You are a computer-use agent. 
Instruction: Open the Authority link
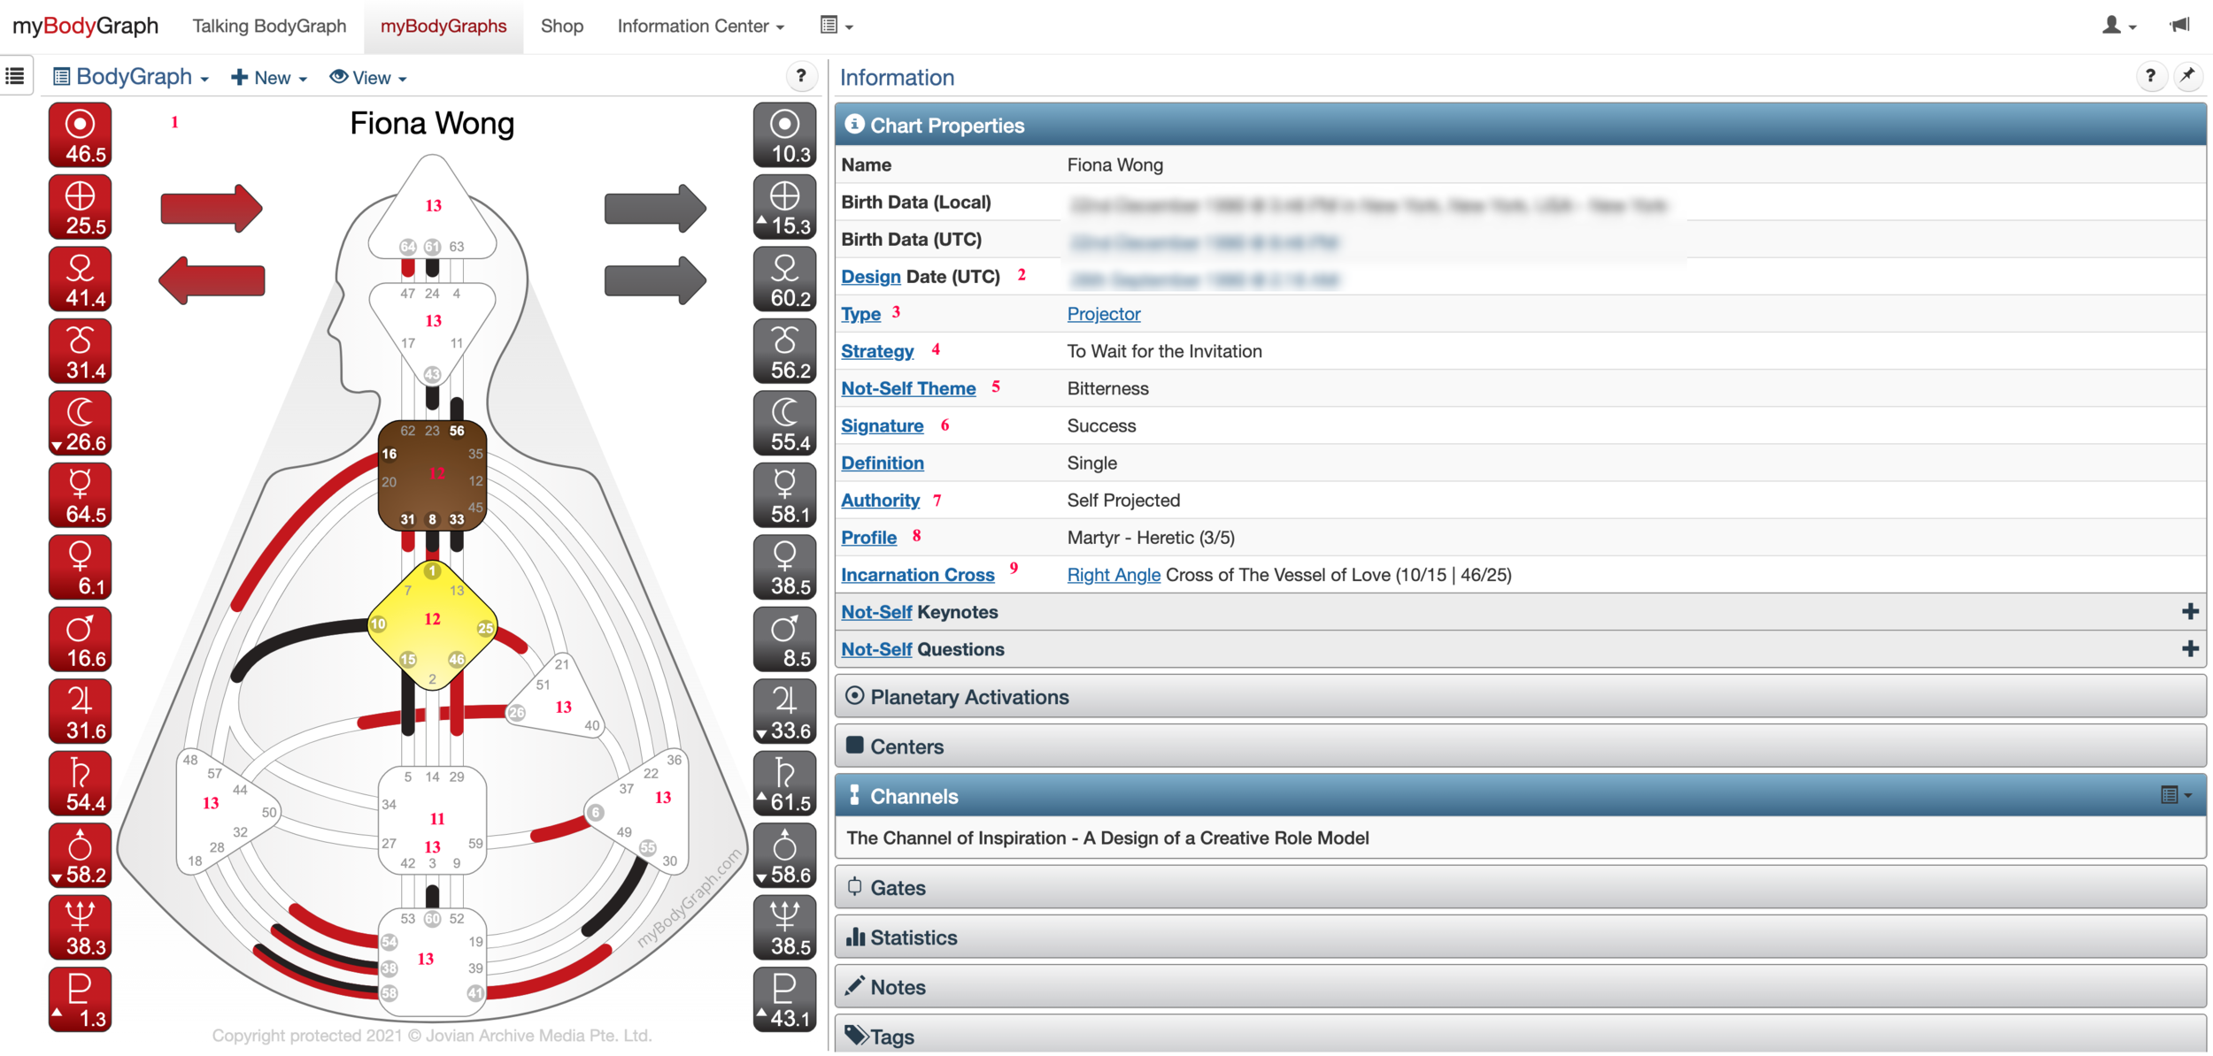[x=880, y=501]
